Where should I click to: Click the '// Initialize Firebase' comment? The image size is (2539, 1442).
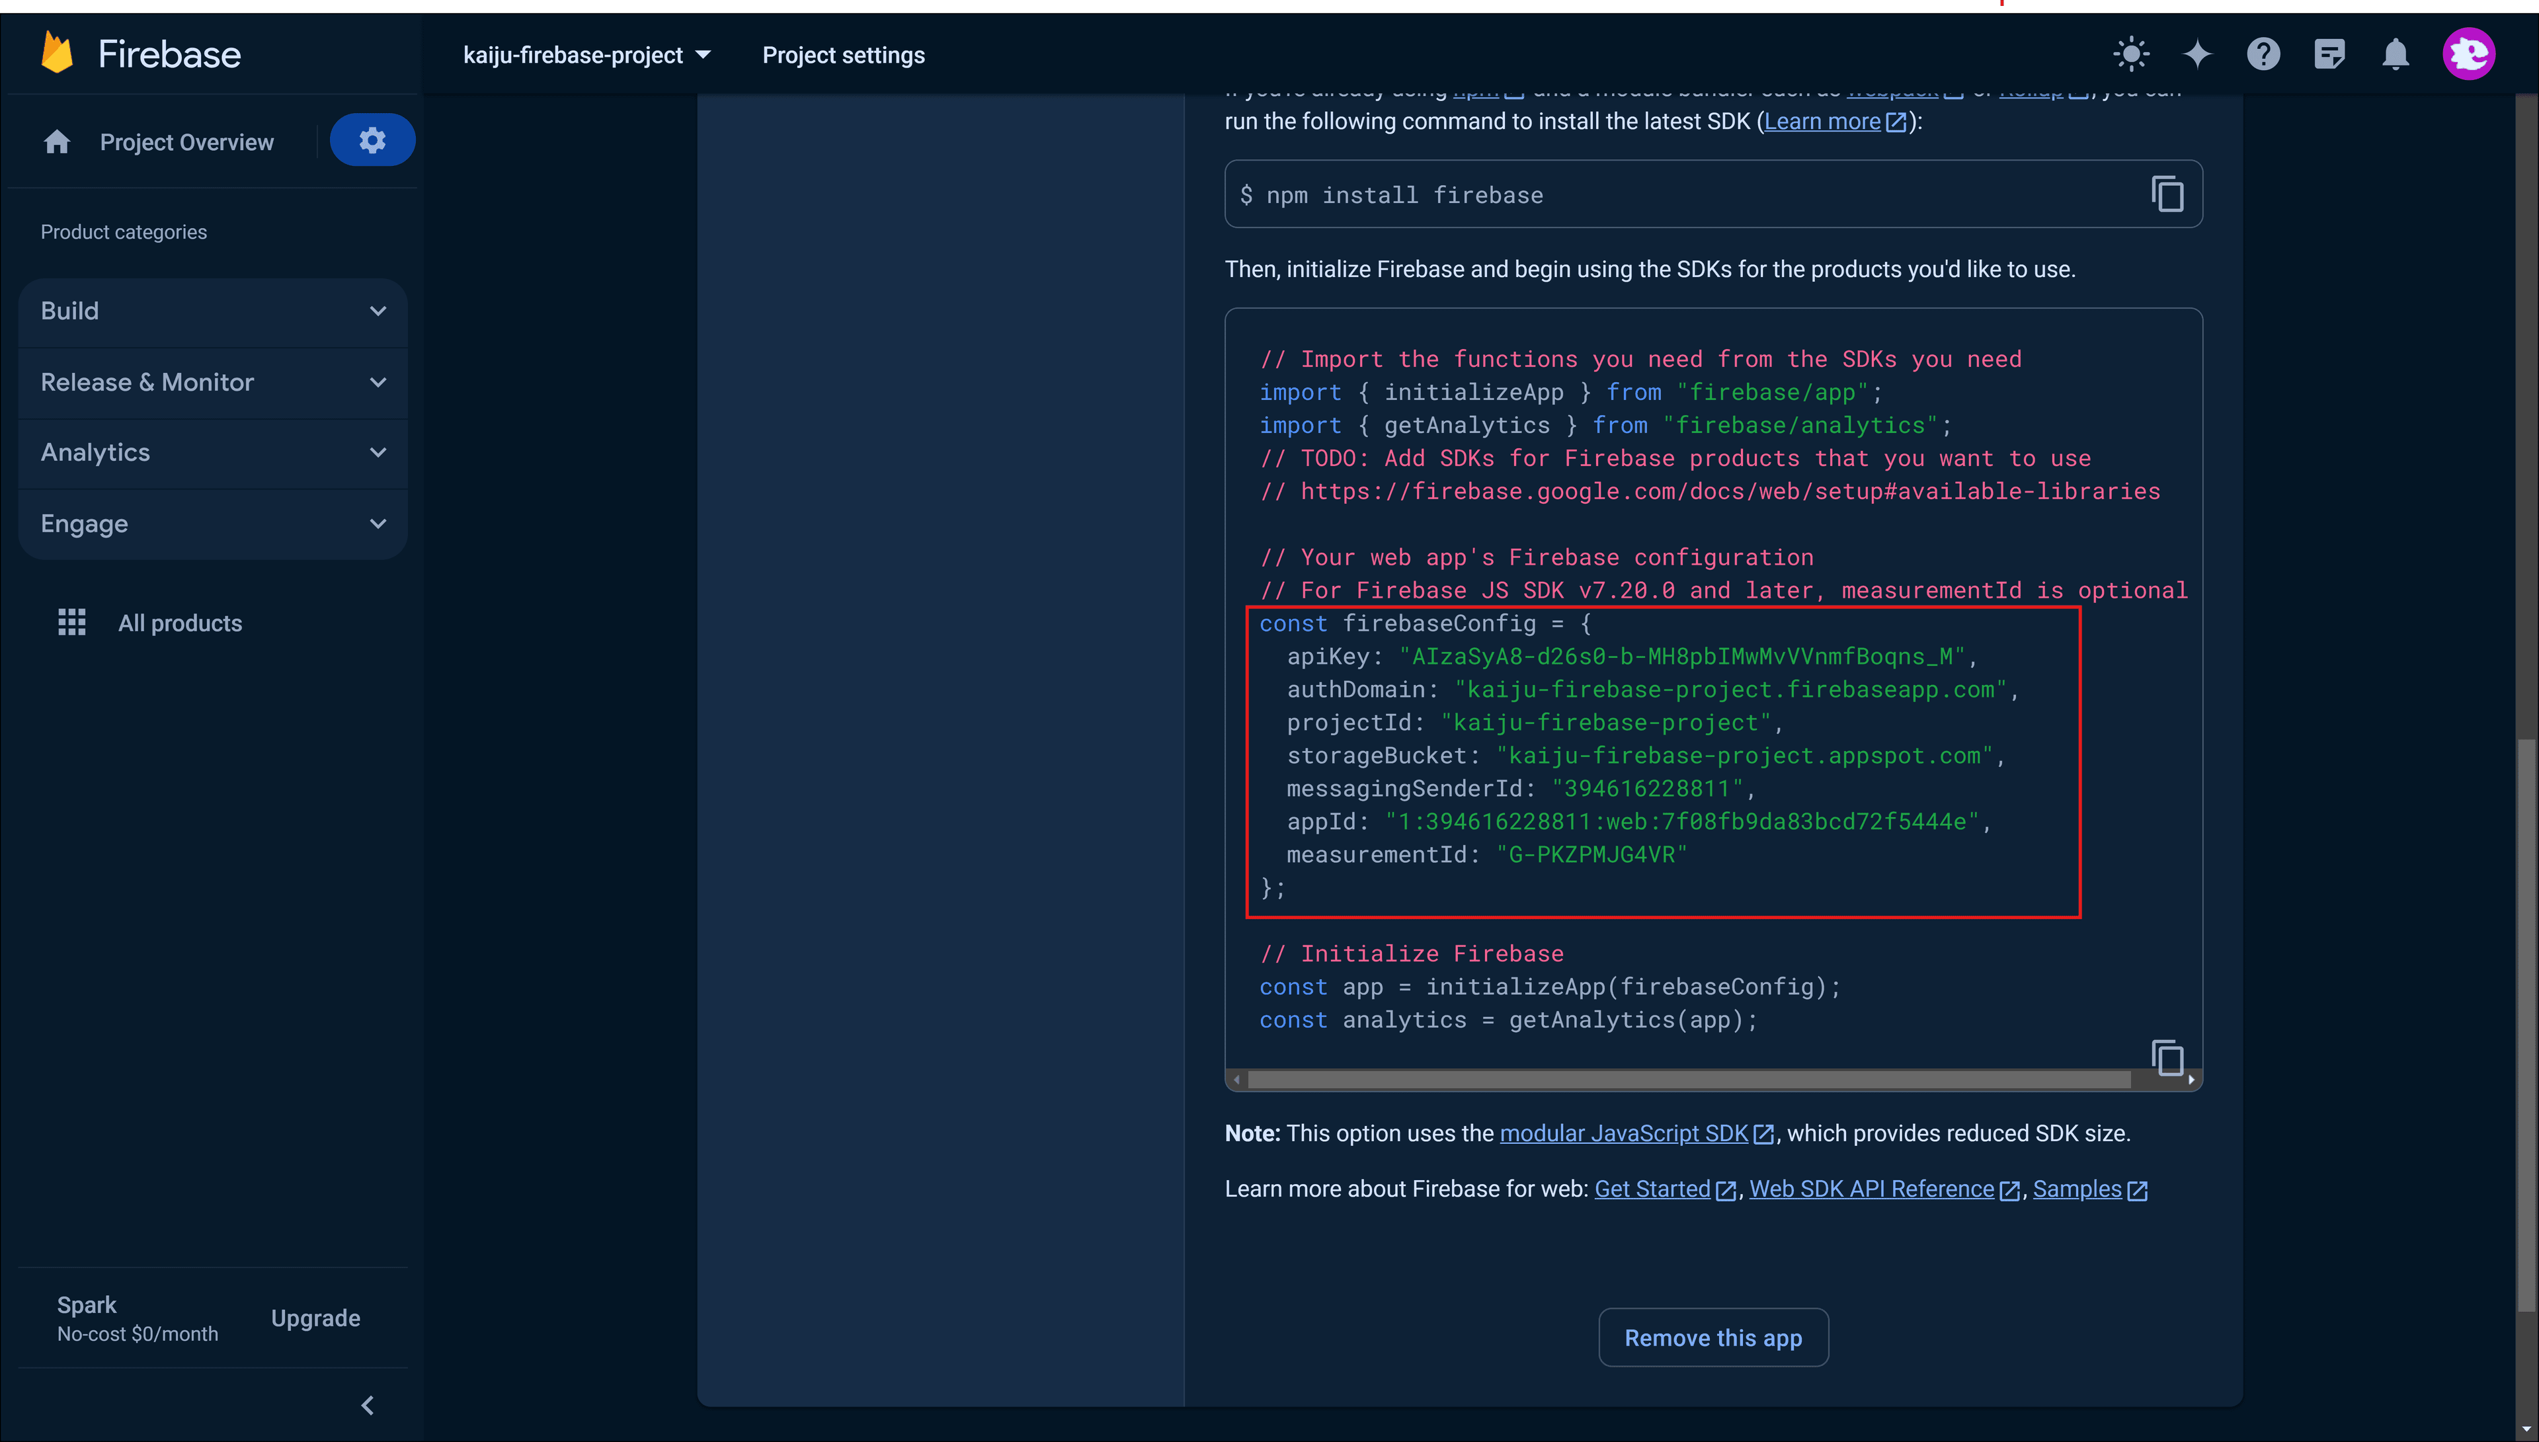pyautogui.click(x=1411, y=954)
